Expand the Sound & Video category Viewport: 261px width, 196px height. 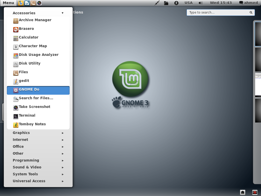[38, 167]
